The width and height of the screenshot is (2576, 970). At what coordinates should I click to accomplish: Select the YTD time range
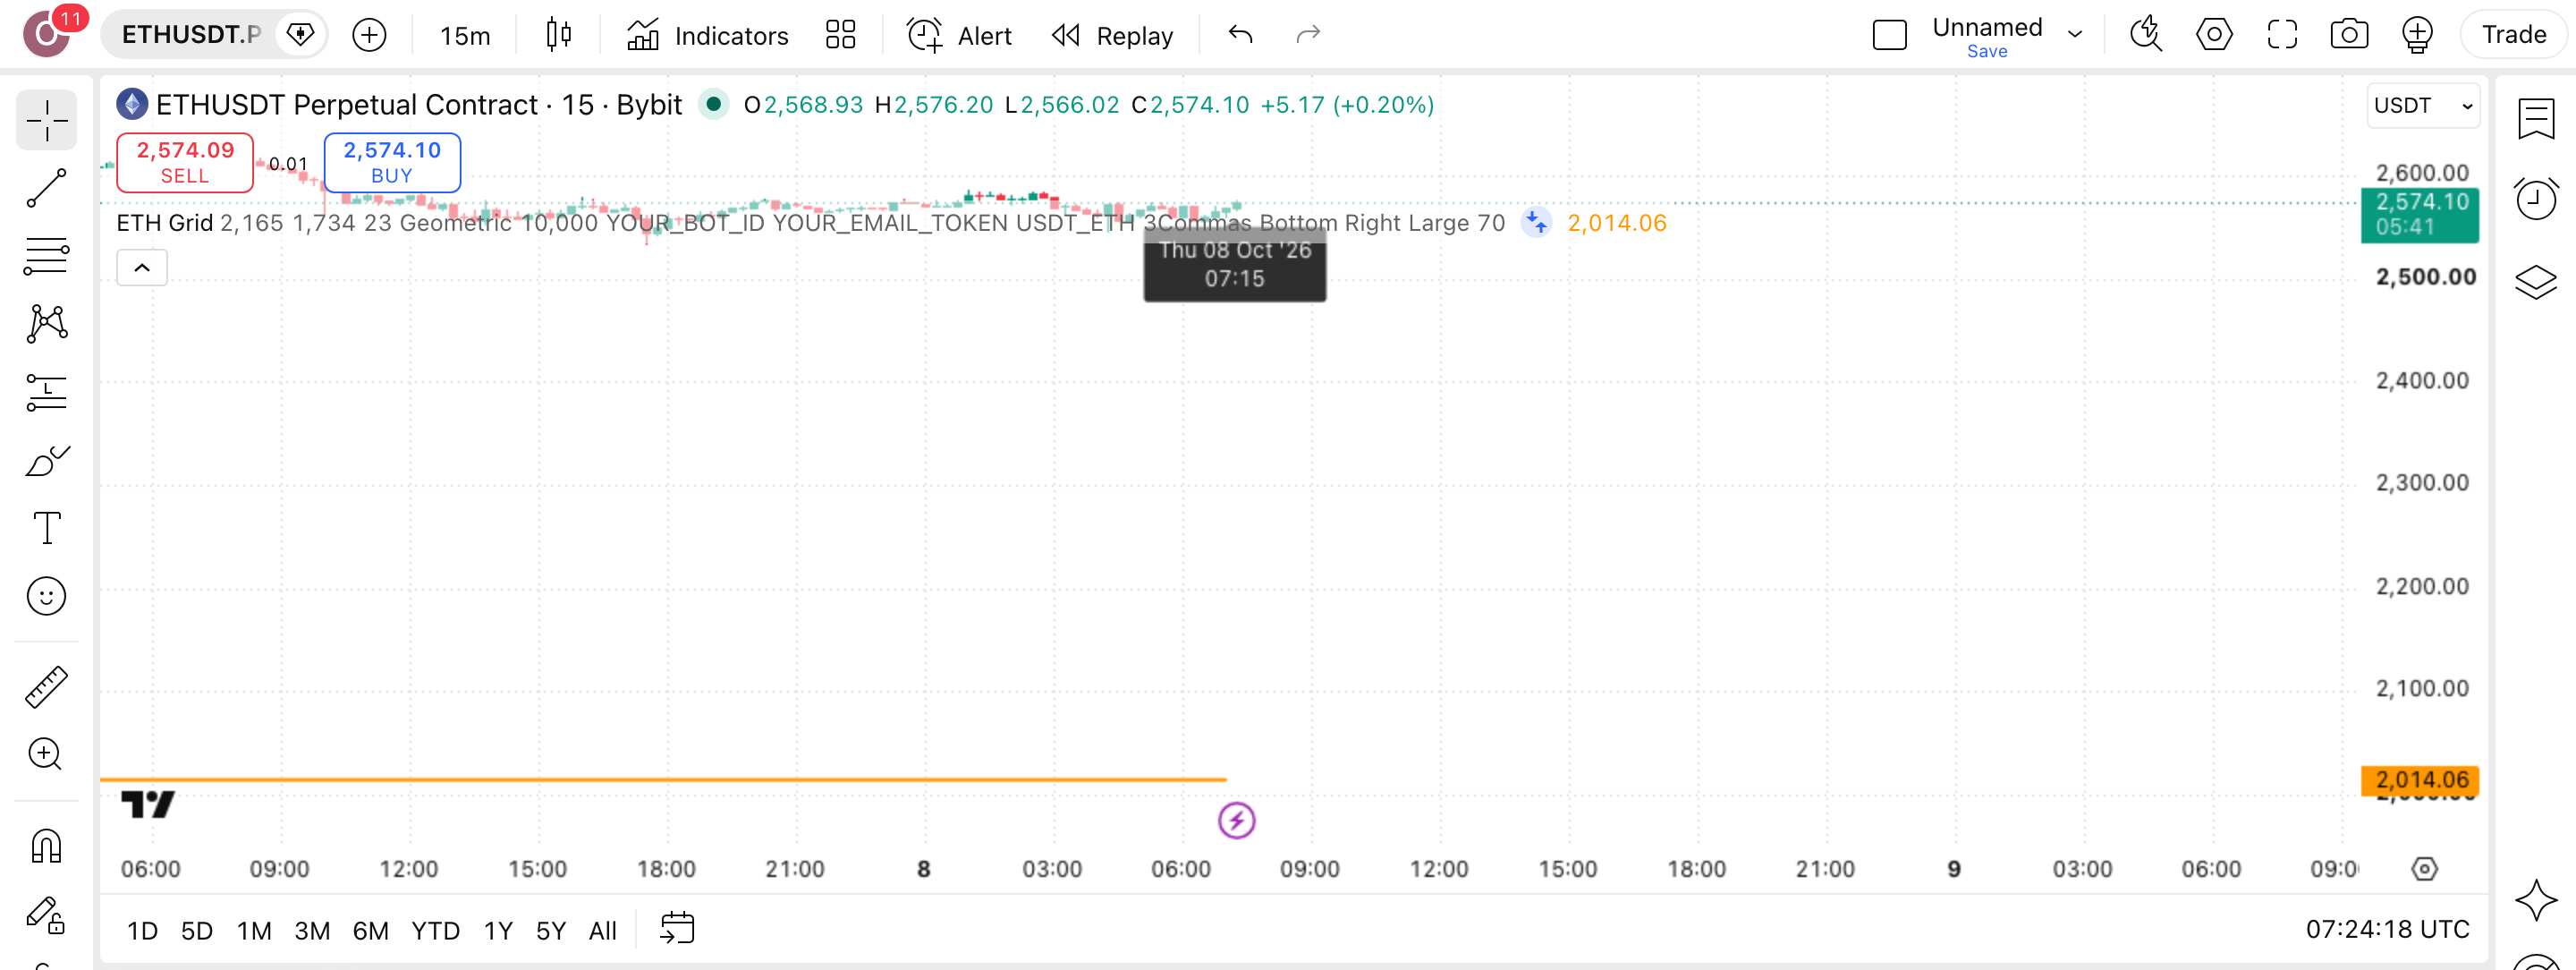pos(435,931)
